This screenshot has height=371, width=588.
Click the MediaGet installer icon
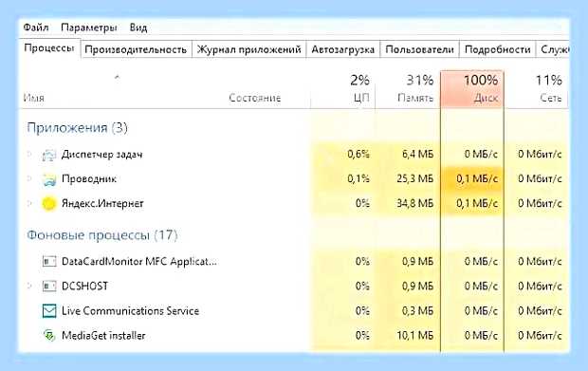pyautogui.click(x=49, y=335)
